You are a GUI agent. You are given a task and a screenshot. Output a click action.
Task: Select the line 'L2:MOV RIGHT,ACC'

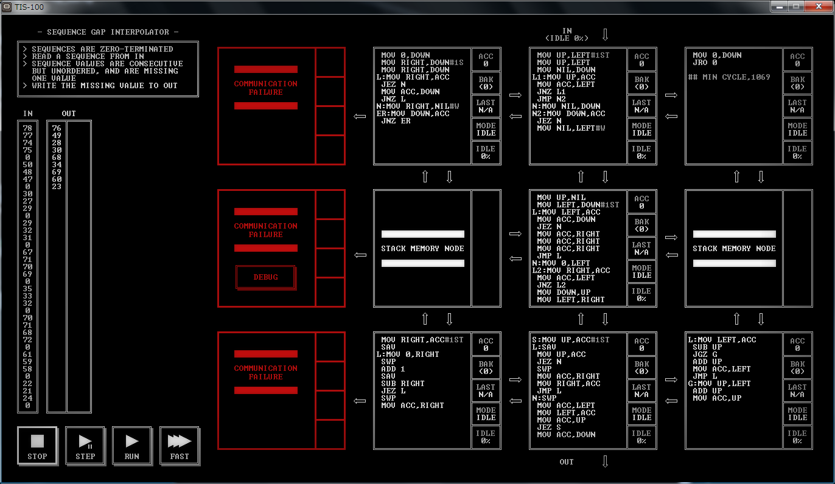coord(571,271)
